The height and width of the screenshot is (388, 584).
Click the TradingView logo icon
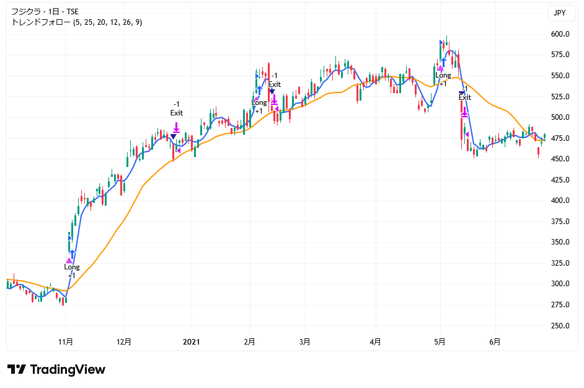tap(16, 369)
